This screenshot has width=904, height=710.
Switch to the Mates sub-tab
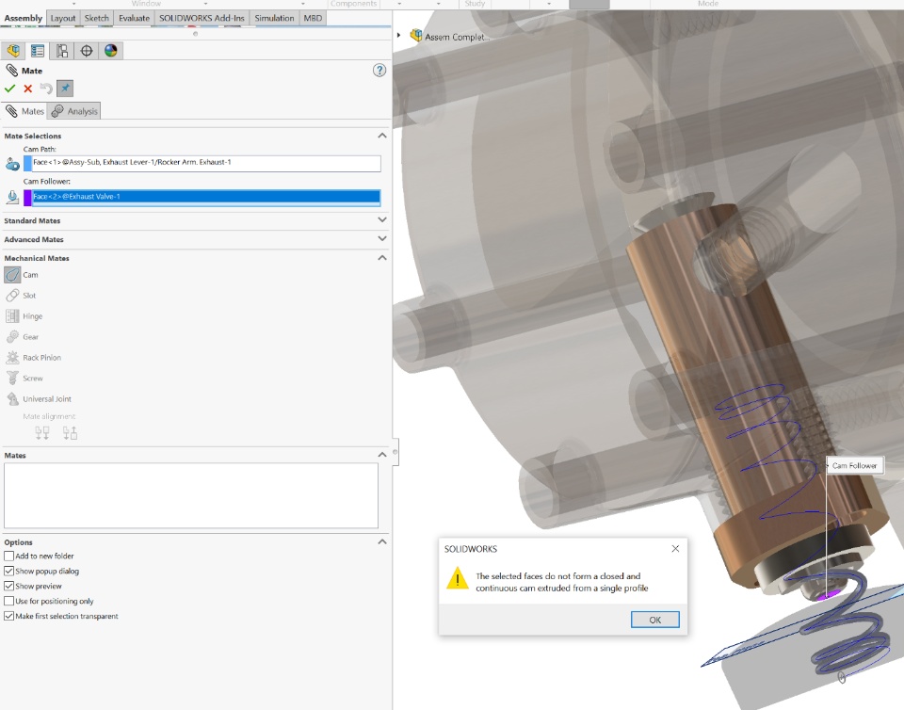[x=24, y=111]
